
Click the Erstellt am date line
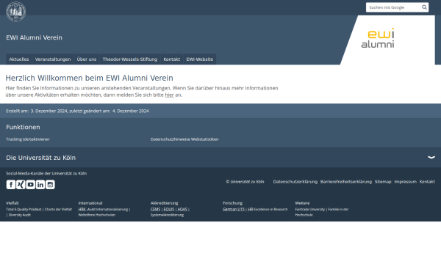tap(77, 111)
